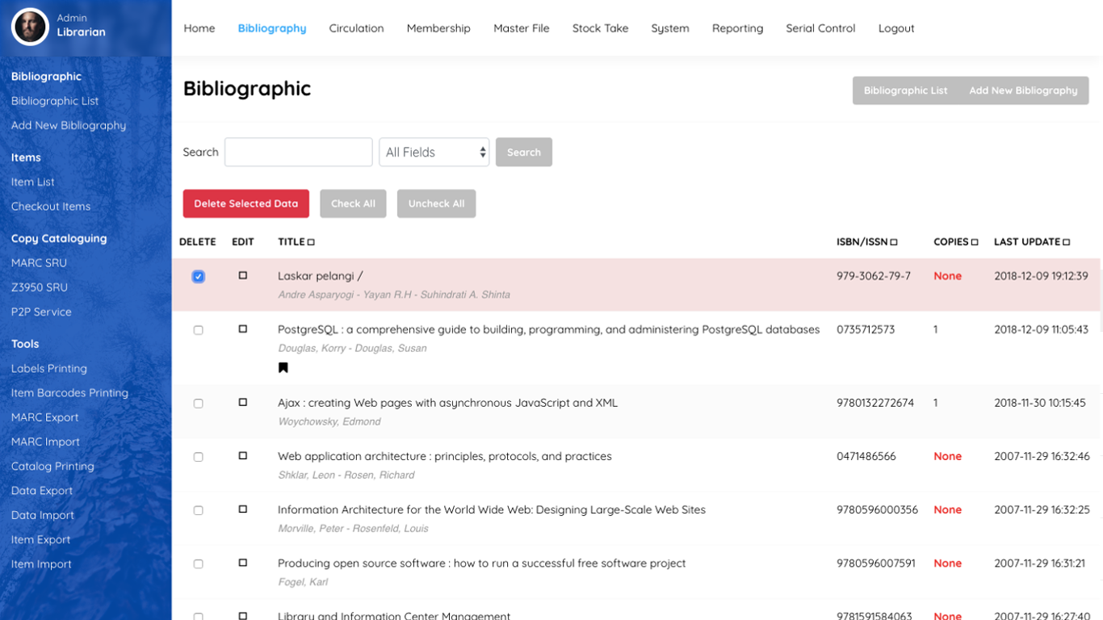Open MARC Import in the sidebar
Screen dimensions: 1103x620
click(45, 442)
